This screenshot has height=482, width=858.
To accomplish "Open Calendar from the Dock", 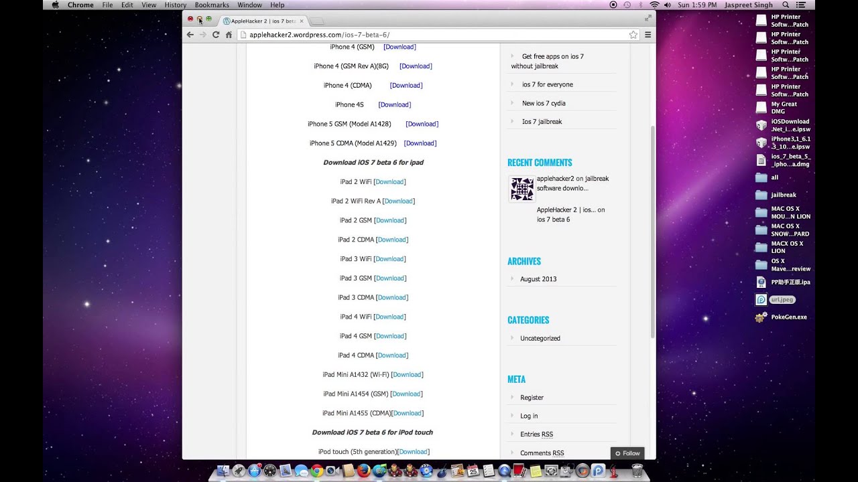I will click(473, 471).
